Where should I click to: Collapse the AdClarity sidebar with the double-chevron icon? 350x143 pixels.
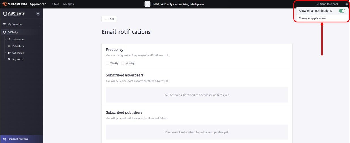(38, 14)
